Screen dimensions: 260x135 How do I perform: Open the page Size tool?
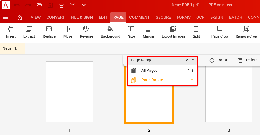pos(131,32)
